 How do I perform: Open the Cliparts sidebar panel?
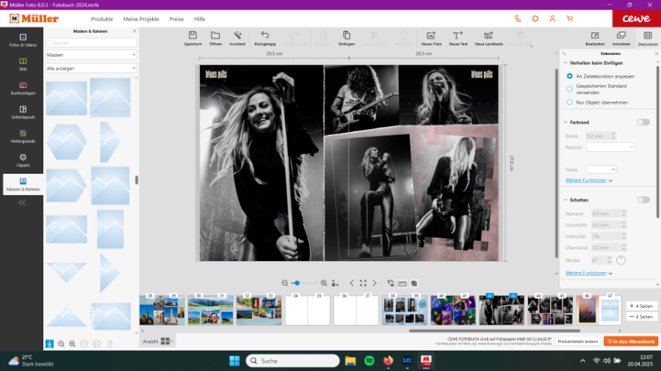click(23, 158)
